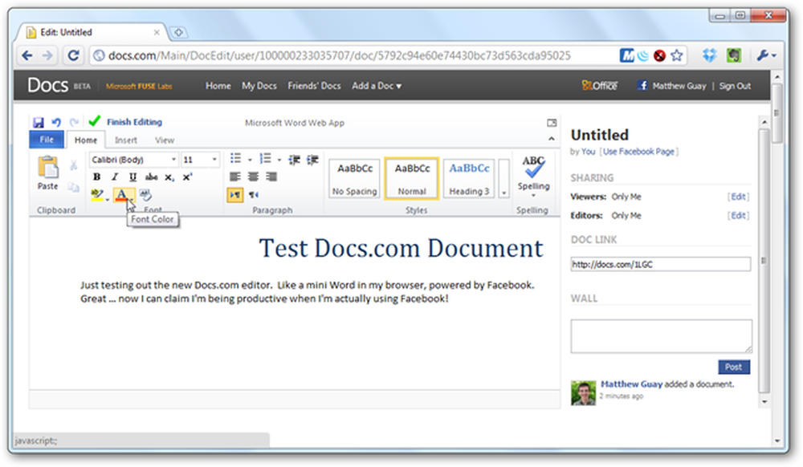Open the Numbering style dropdown arrow
The image size is (803, 467).
click(x=279, y=160)
